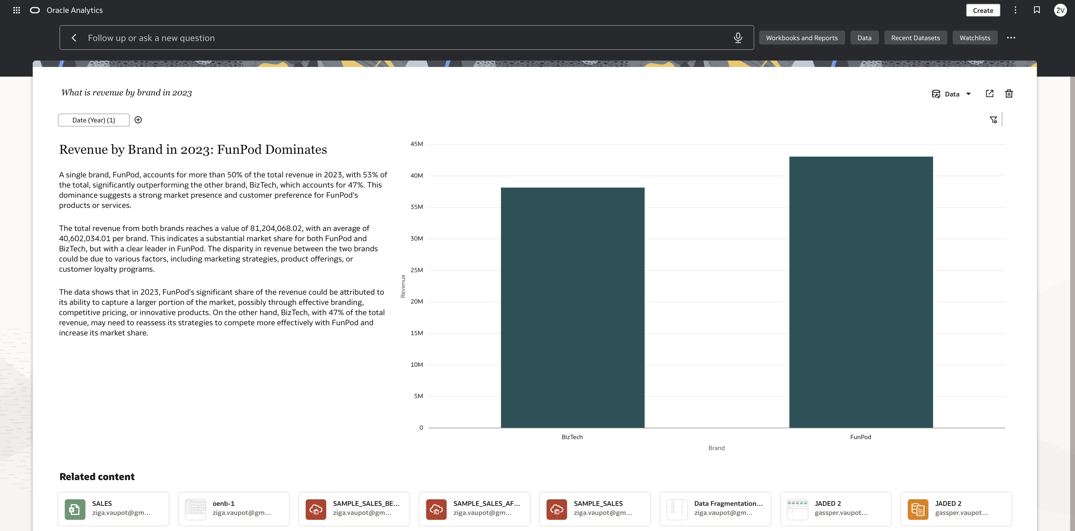Open answer in new window icon
1075x531 pixels.
coord(989,94)
